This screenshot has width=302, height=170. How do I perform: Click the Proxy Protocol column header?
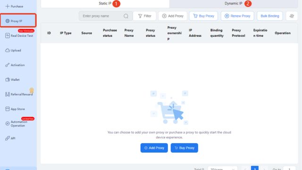238,33
